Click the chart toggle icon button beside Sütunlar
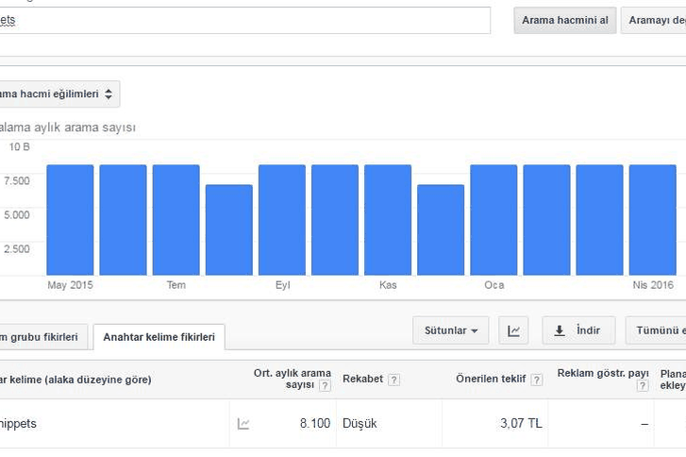Viewport: 686px width, 457px height. coord(513,330)
